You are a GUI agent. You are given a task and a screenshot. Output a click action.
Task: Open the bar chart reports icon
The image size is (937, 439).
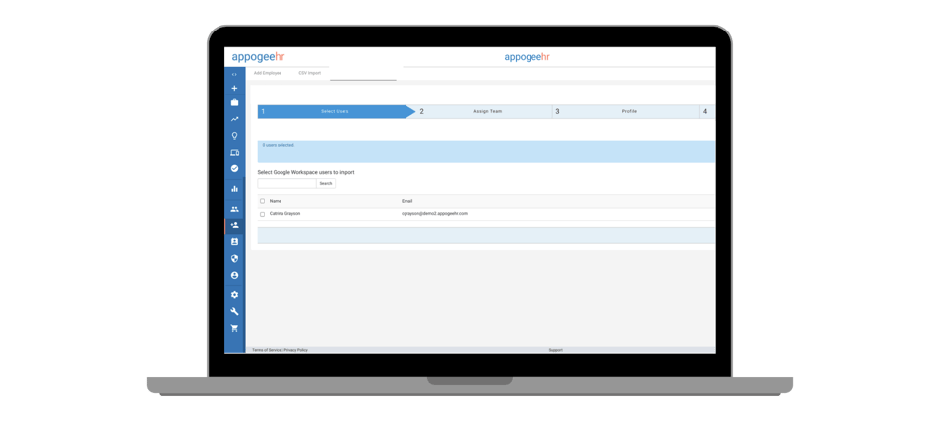234,189
